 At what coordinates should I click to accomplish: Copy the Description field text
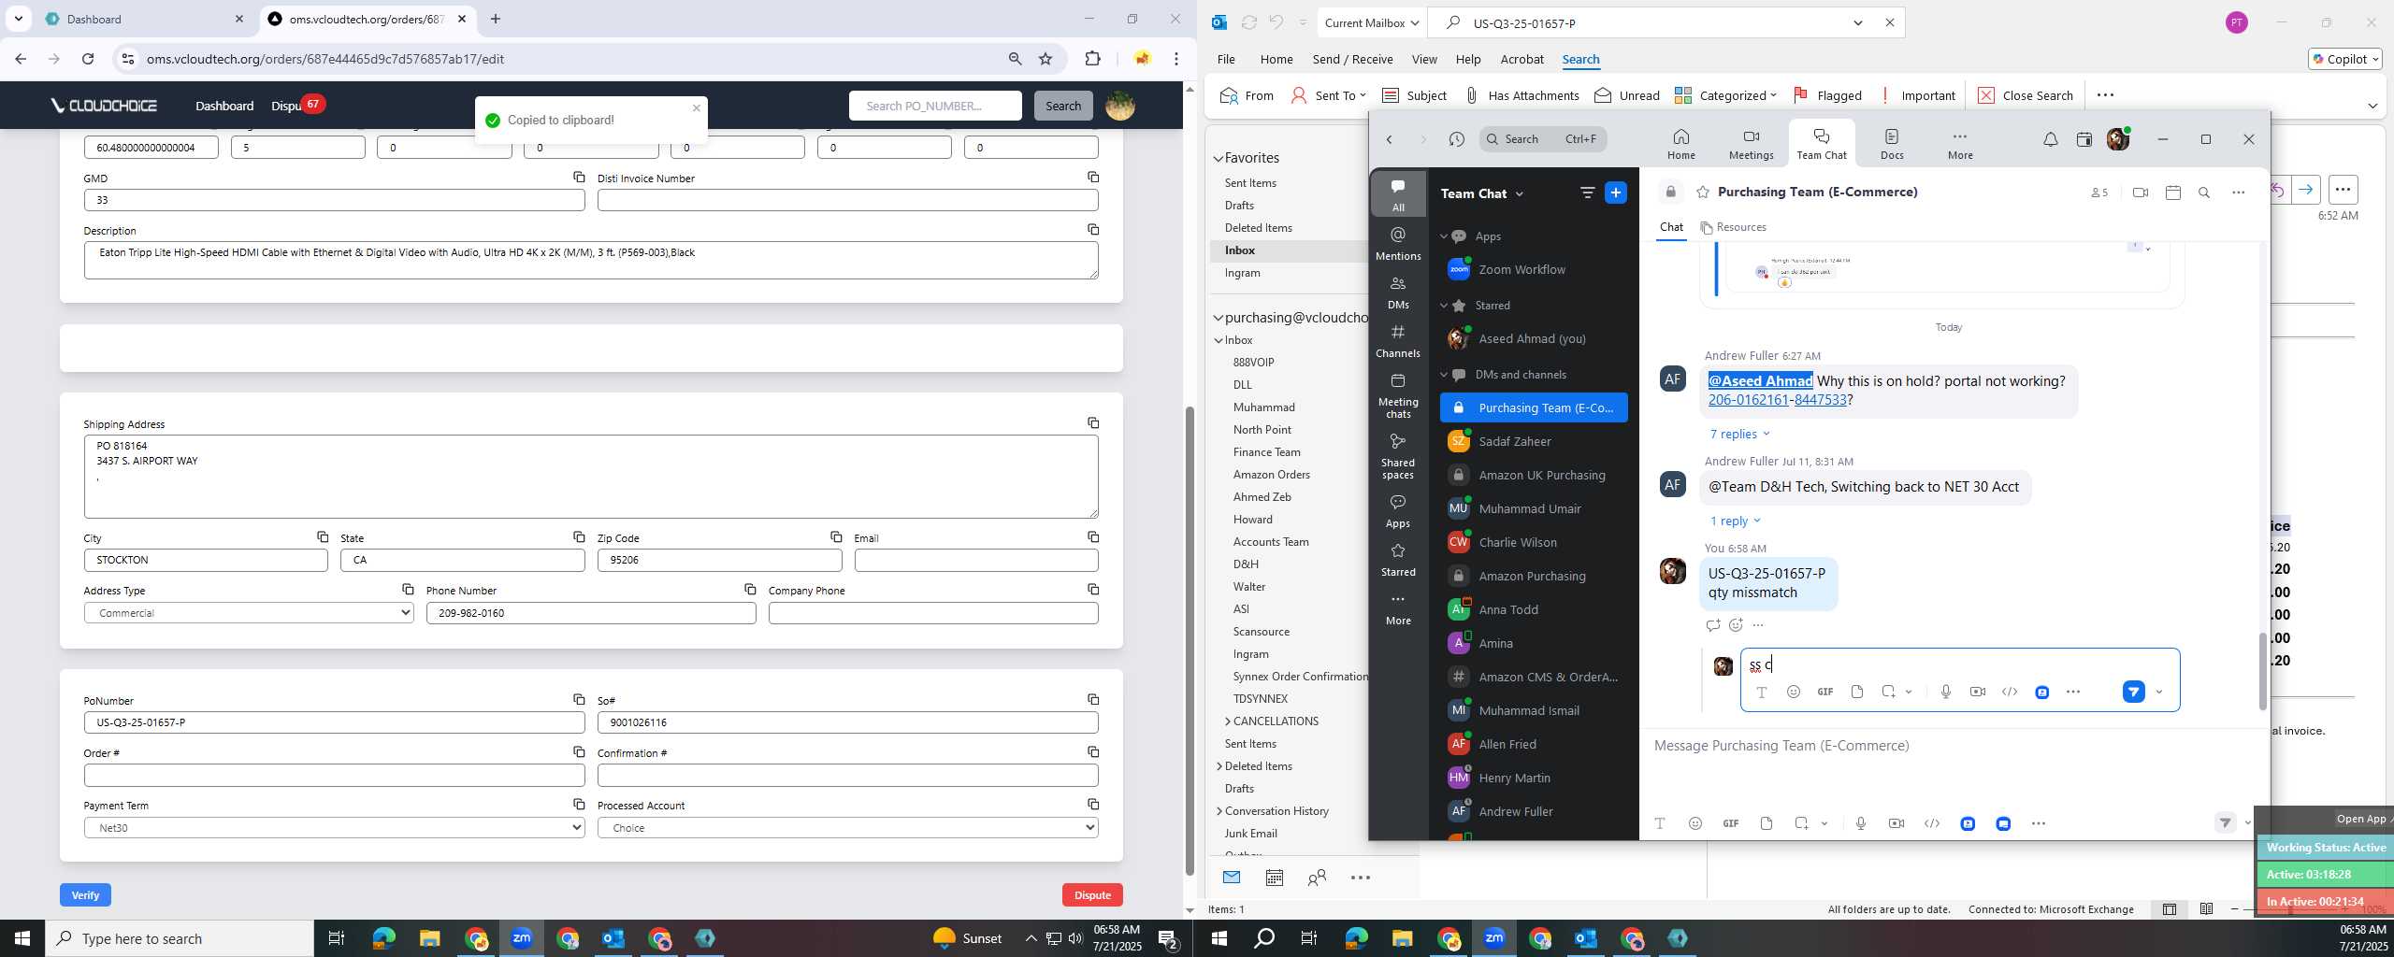[x=1092, y=229]
